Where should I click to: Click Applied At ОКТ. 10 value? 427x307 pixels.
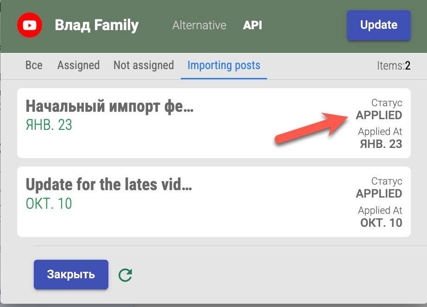(x=381, y=223)
